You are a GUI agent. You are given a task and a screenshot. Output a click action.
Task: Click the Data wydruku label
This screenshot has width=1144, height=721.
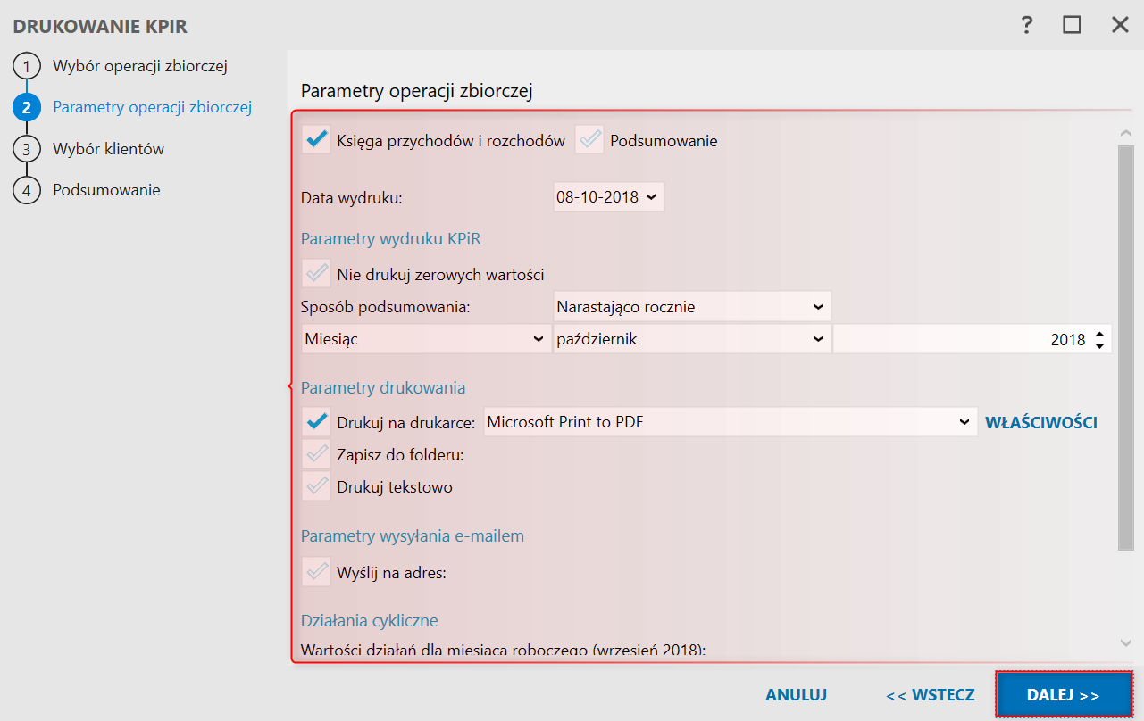(x=352, y=197)
